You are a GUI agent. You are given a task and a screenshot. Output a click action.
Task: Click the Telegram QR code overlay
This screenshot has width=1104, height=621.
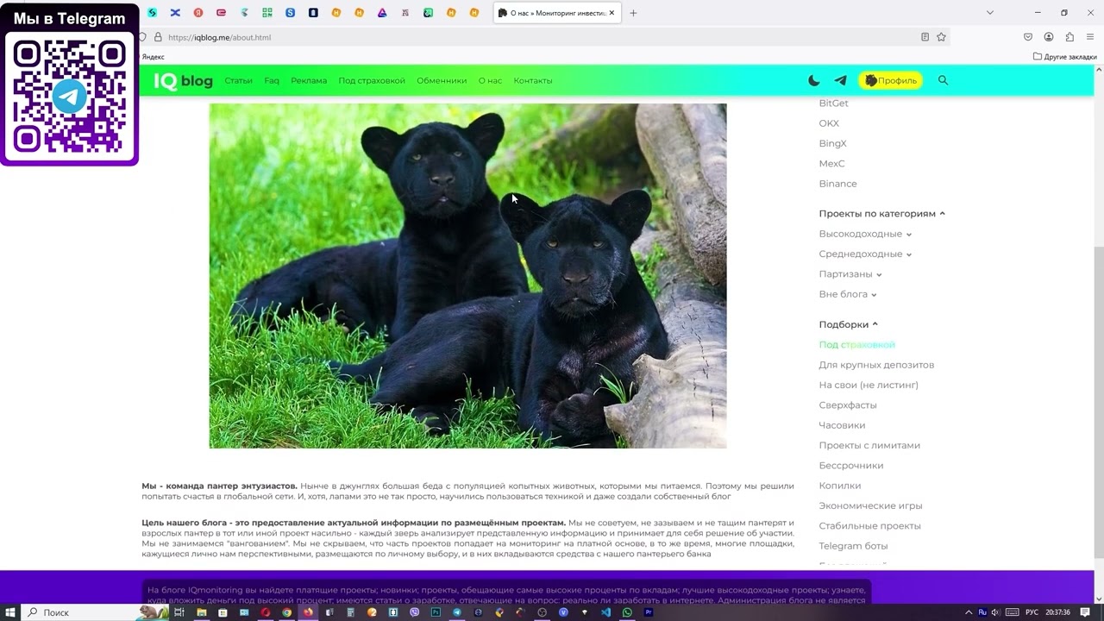pyautogui.click(x=70, y=97)
